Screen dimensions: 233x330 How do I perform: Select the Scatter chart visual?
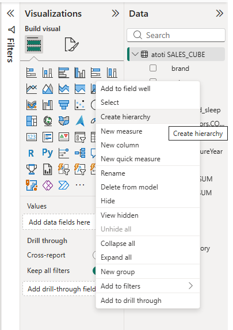(80, 105)
